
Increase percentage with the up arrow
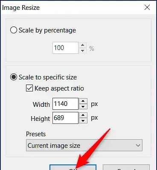82,45
